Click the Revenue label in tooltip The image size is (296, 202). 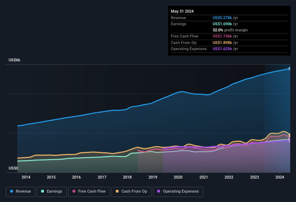tap(178, 18)
